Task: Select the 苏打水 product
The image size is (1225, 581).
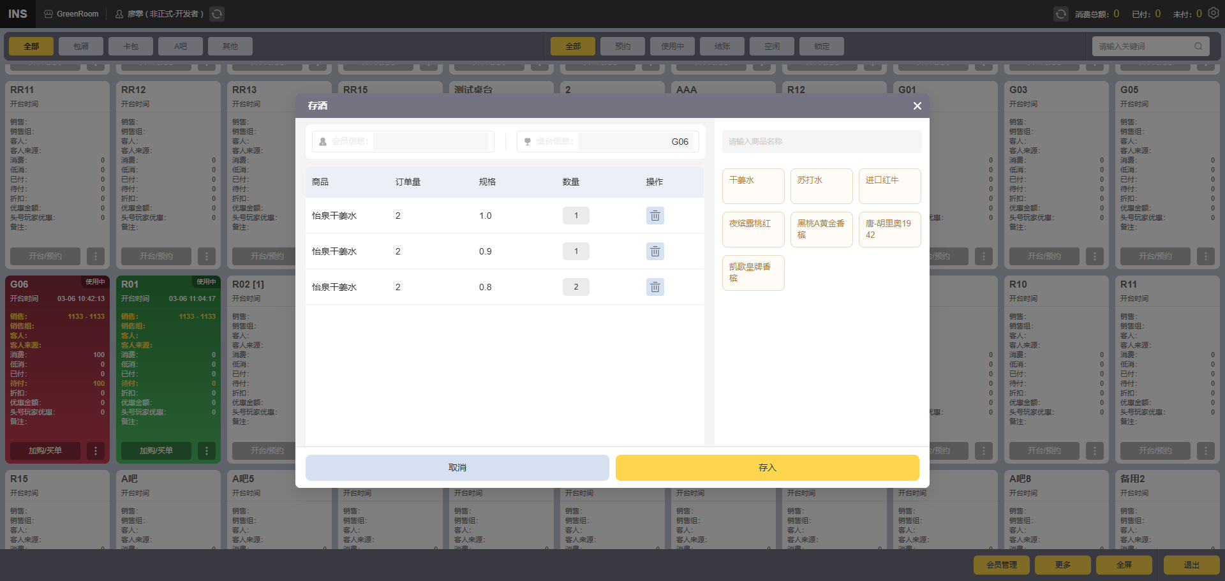Action: (822, 186)
